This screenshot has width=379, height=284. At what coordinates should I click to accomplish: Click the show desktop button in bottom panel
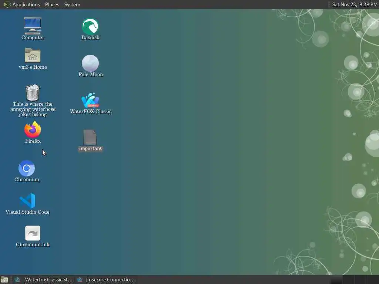click(x=4, y=280)
